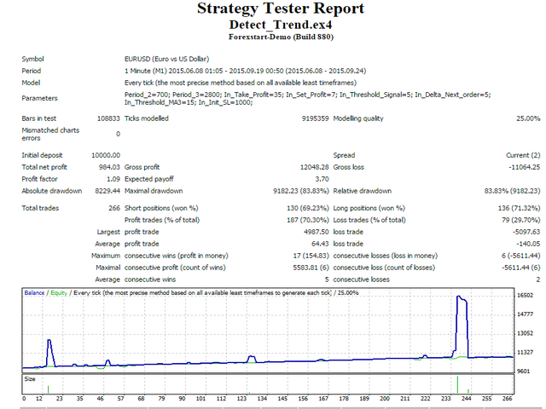The image size is (546, 409).
Task: Click maximal consecutive loss value -5611.44 (6)
Action: 521,268
